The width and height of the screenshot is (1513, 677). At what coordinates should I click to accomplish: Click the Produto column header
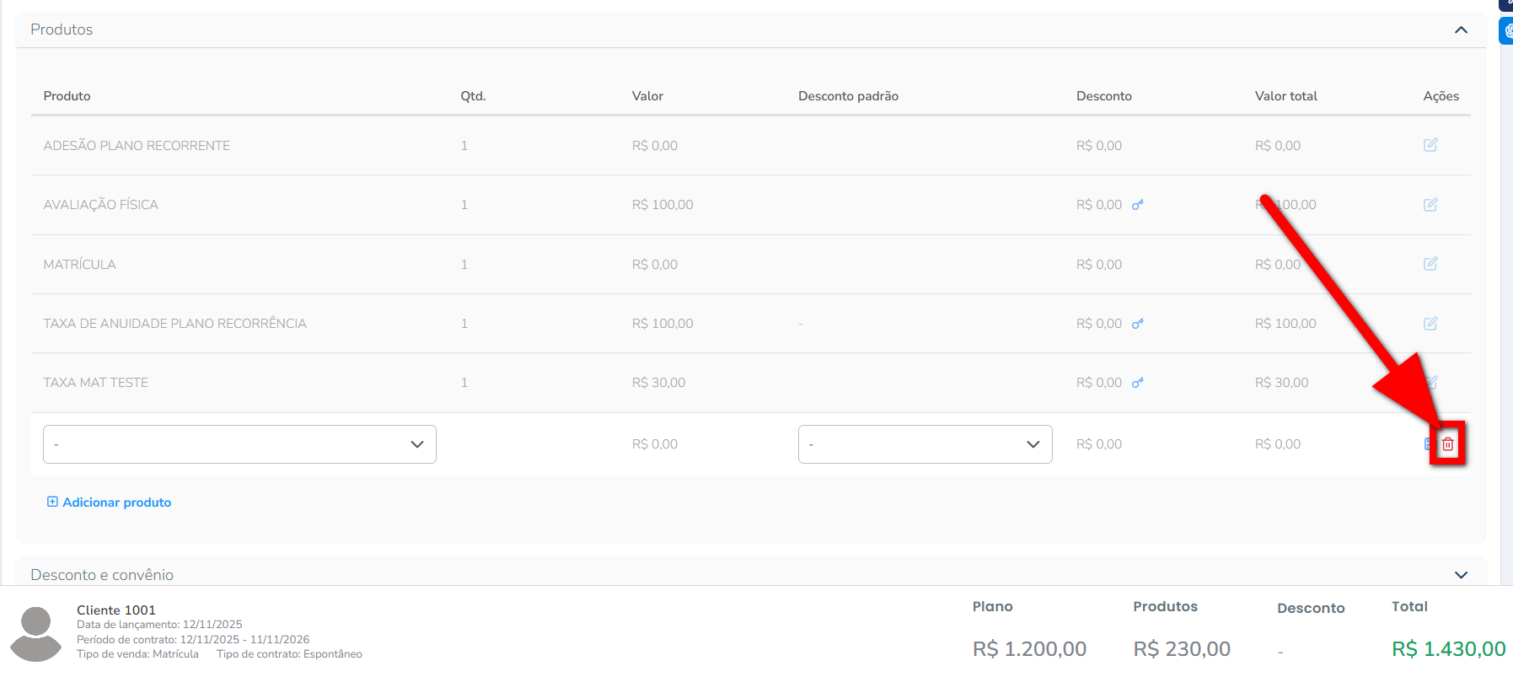coord(67,96)
